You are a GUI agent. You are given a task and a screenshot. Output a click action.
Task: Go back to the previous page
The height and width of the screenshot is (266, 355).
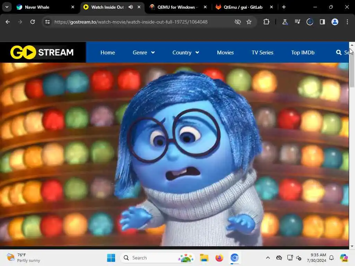click(8, 22)
